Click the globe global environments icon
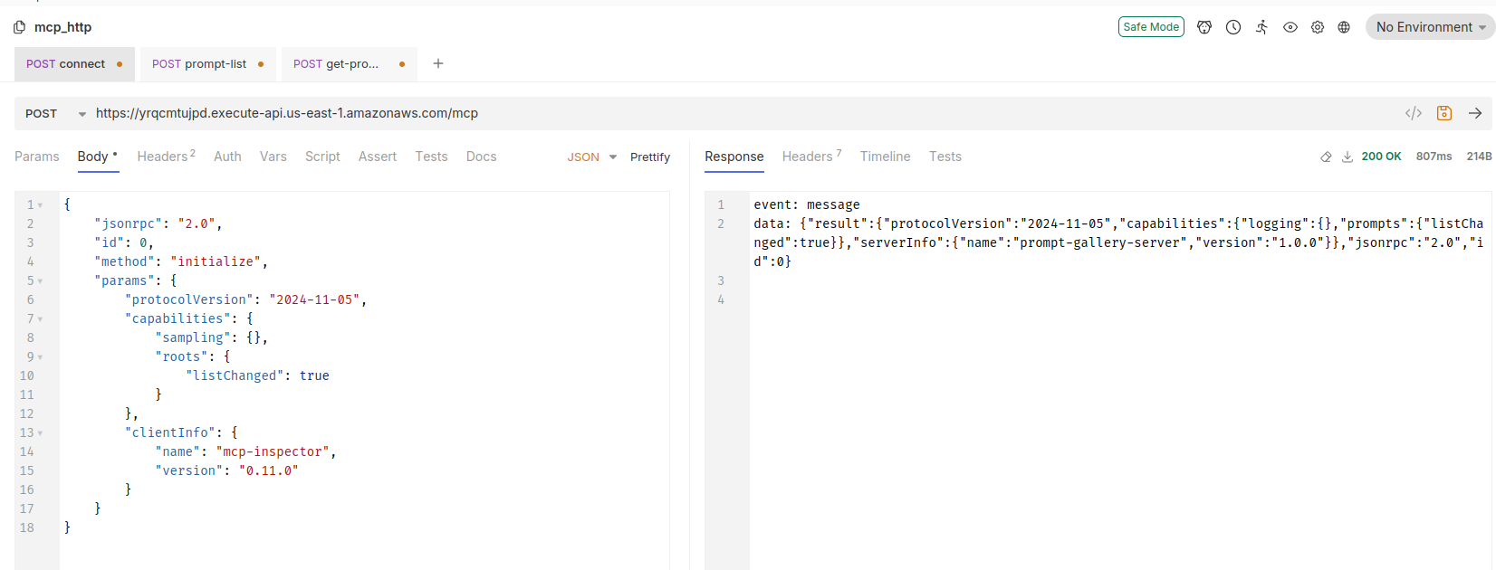Screen dimensions: 1496x570 coord(1344,27)
